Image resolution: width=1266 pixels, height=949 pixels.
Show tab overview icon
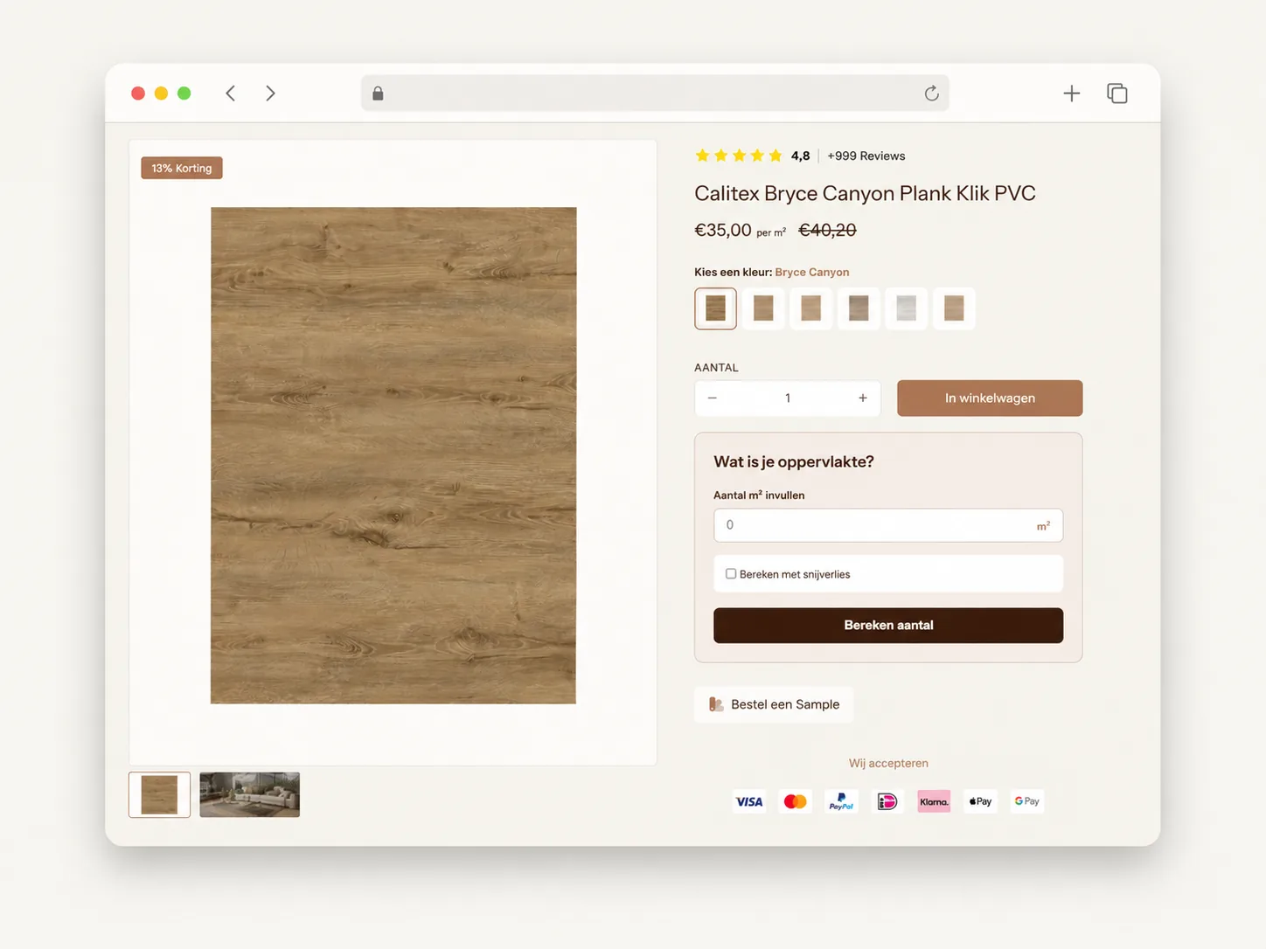click(1116, 94)
